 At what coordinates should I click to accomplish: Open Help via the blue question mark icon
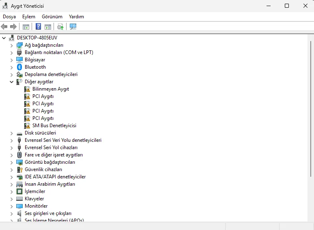pos(38,26)
